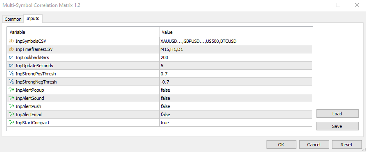This screenshot has width=366, height=152.
Task: Toggle the InpAlertSound false value
Action: tap(236, 98)
